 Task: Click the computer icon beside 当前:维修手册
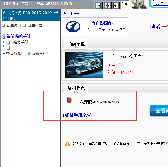(4, 36)
